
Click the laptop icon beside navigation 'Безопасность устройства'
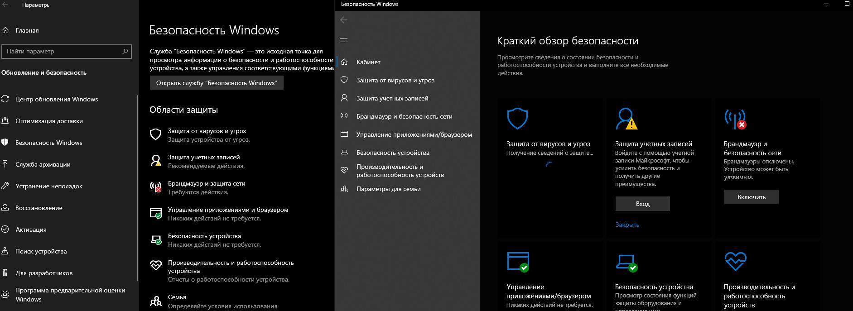[344, 153]
